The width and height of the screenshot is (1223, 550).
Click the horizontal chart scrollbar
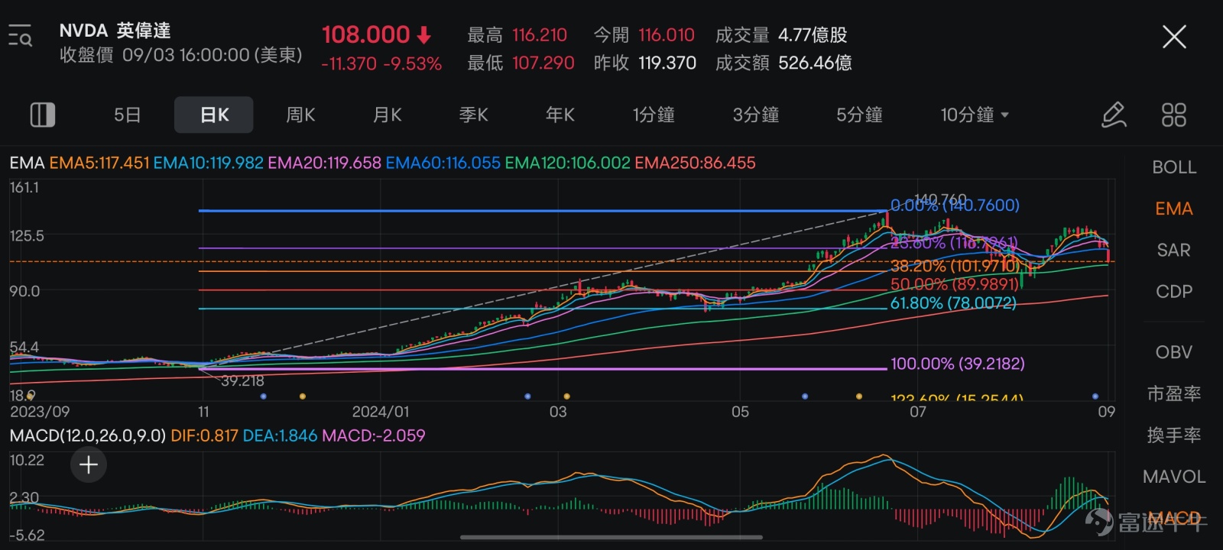click(611, 537)
